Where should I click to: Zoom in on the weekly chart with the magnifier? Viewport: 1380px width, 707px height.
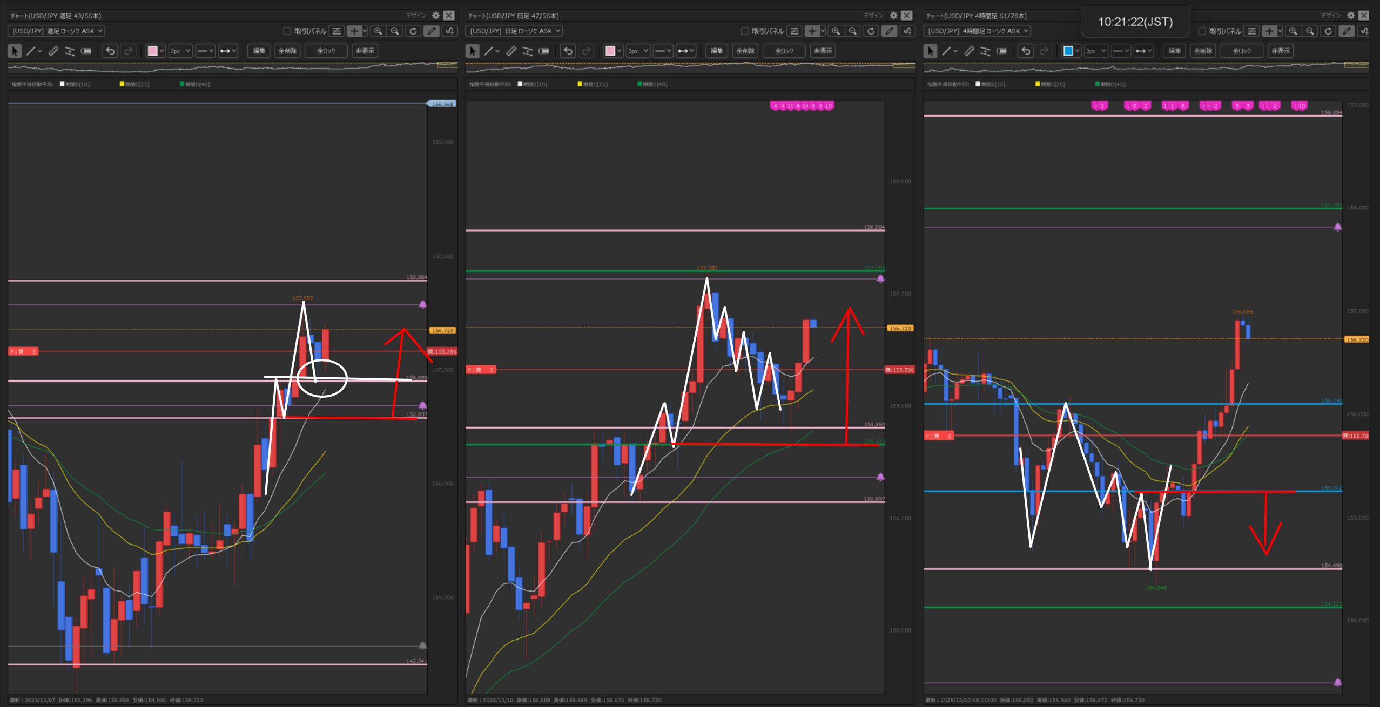(x=378, y=31)
